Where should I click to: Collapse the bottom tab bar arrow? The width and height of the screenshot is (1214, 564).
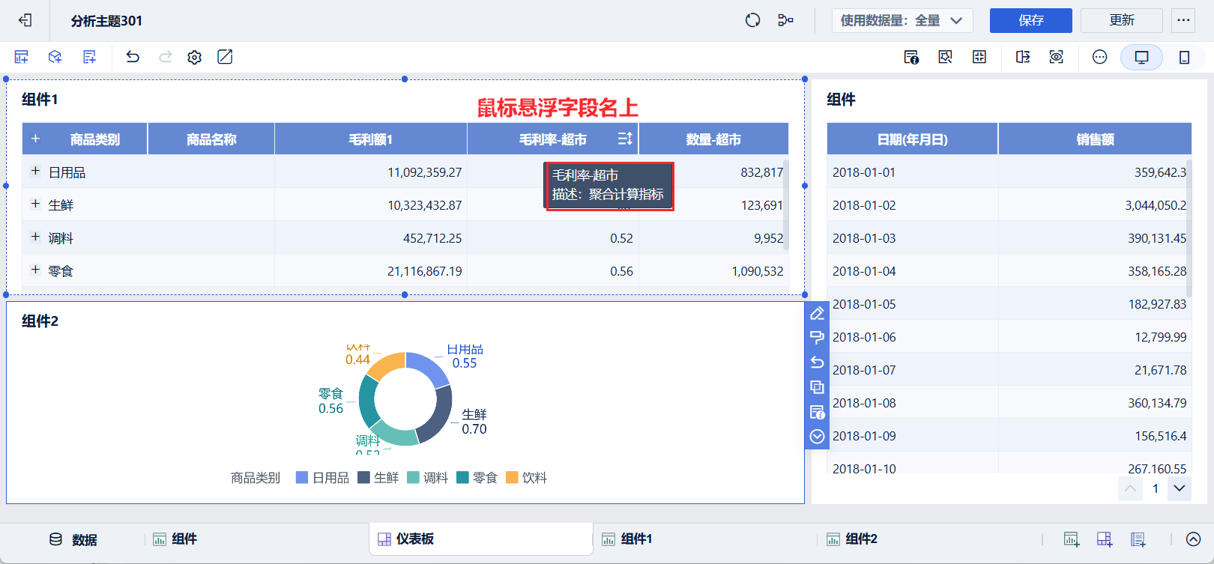(x=1194, y=539)
